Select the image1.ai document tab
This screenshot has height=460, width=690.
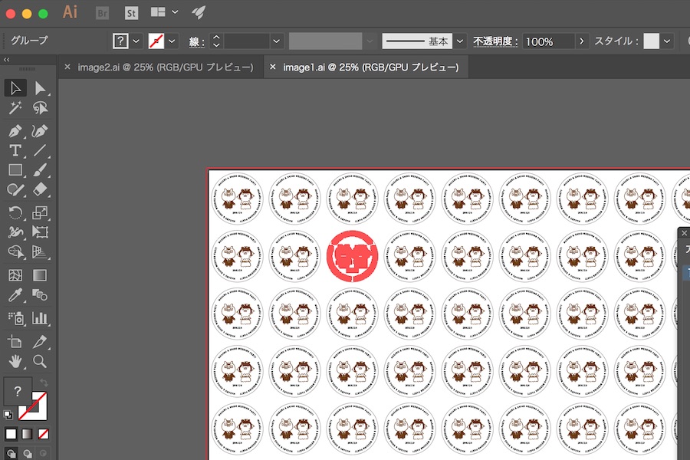pos(370,67)
